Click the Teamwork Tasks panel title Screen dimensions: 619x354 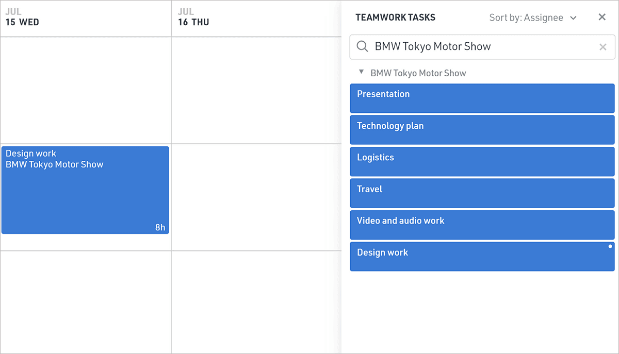pos(395,18)
